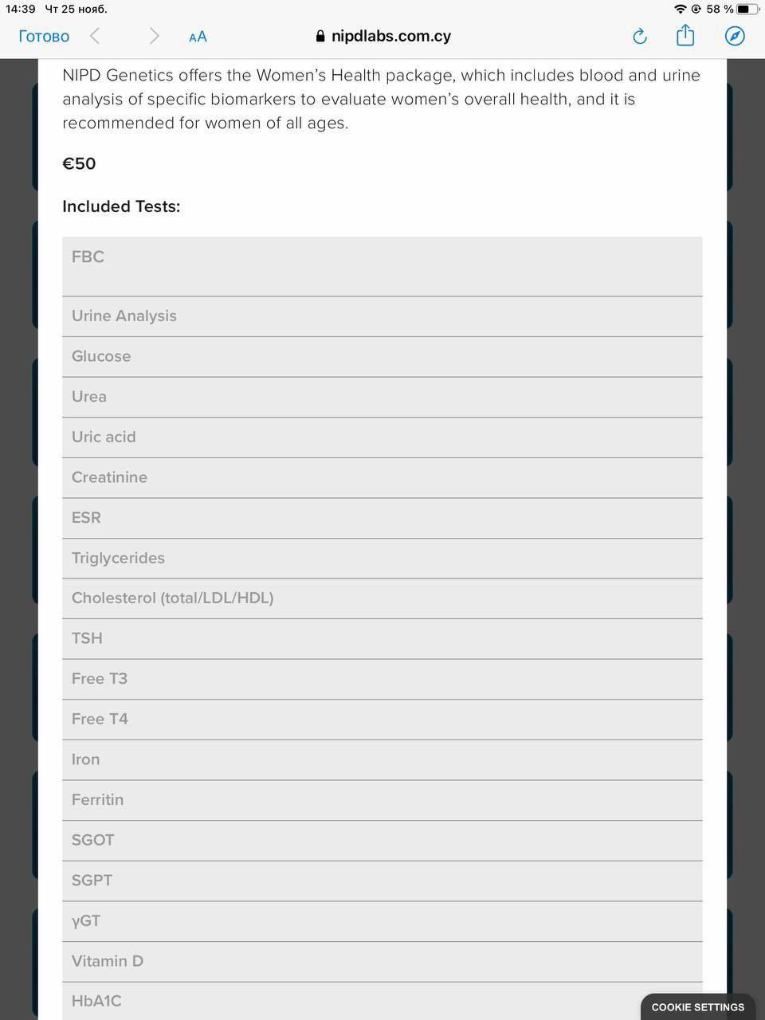Go forward with the right chevron
The image size is (765, 1020).
coord(154,36)
